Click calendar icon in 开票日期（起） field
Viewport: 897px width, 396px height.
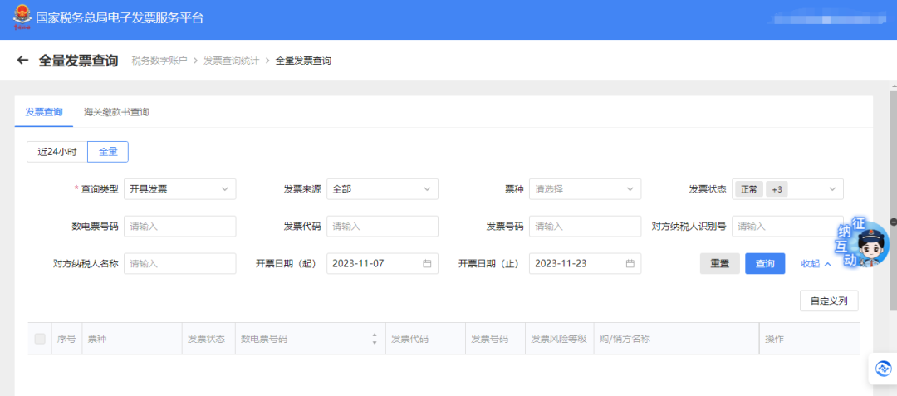pyautogui.click(x=427, y=264)
